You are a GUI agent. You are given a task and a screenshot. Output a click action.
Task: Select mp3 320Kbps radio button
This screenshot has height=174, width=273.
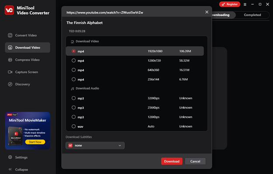click(x=73, y=98)
